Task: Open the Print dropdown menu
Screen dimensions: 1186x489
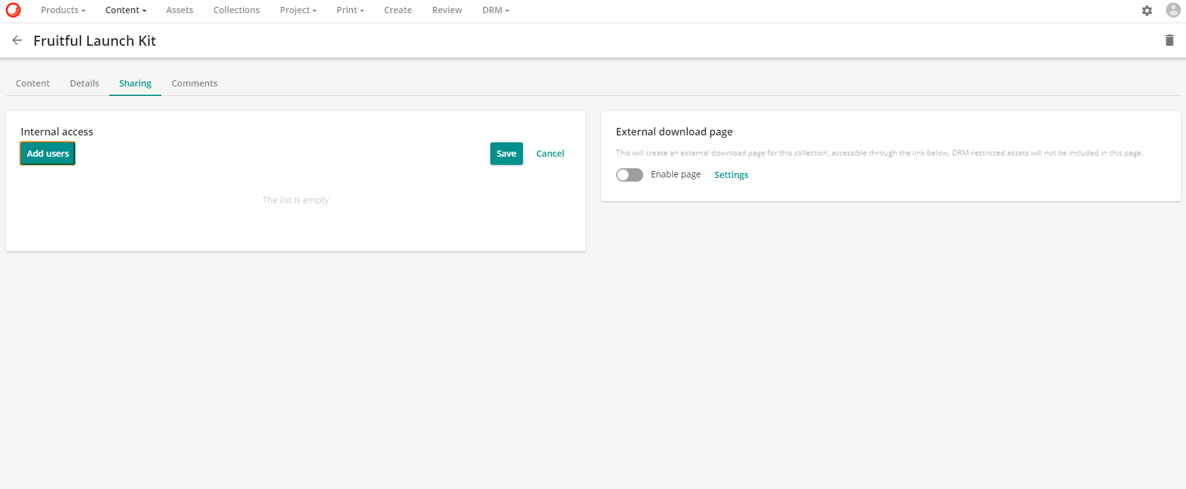Action: 350,10
